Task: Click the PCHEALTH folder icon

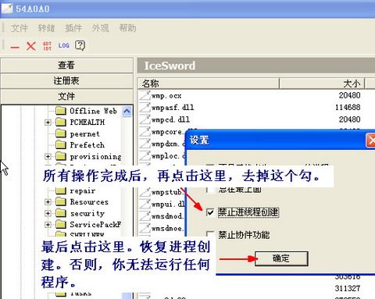Action: pyautogui.click(x=61, y=122)
